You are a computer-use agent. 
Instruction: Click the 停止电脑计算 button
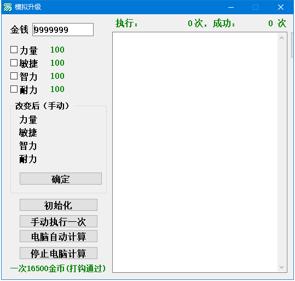[x=59, y=253]
